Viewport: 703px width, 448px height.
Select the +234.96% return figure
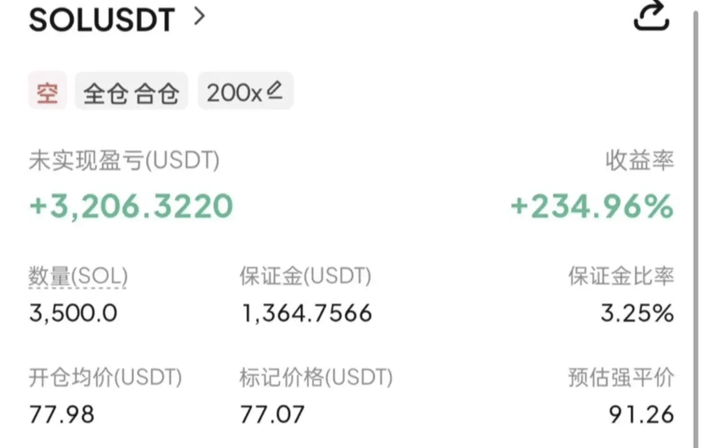tap(593, 207)
